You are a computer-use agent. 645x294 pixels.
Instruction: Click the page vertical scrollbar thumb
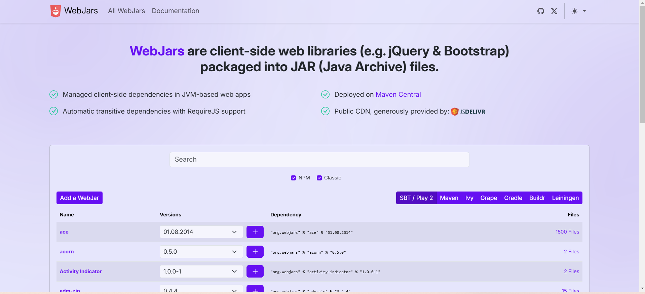[x=642, y=65]
